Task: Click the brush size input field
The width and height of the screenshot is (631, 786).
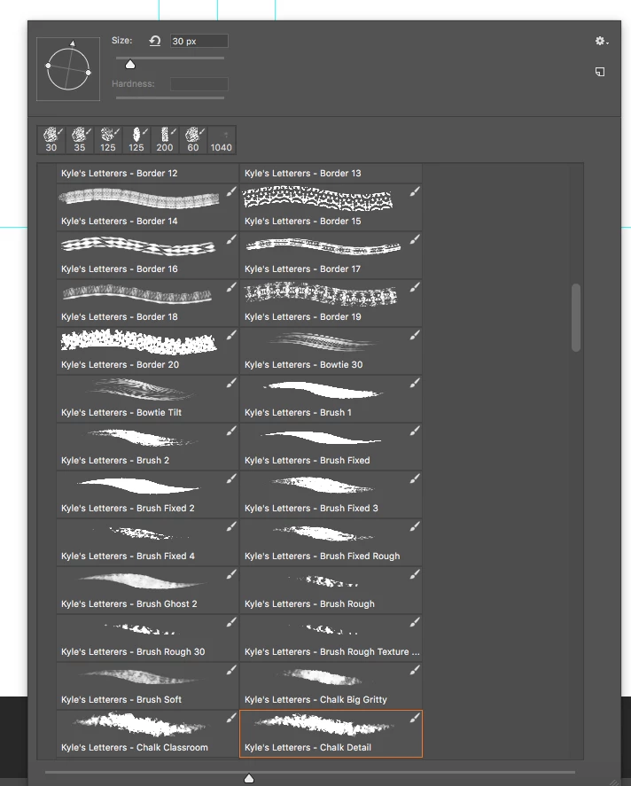Action: click(x=199, y=41)
